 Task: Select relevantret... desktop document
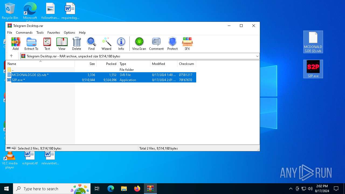[50, 158]
